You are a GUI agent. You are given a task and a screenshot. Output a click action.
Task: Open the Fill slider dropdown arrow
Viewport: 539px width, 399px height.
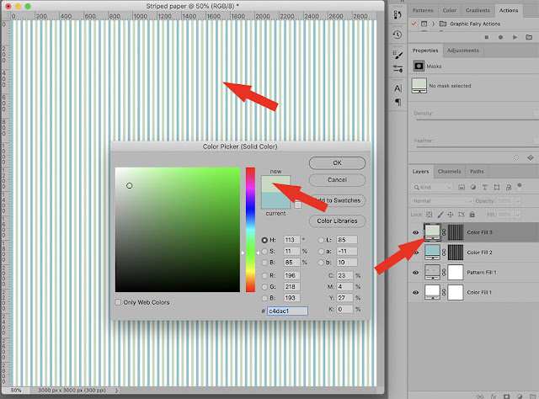click(517, 215)
